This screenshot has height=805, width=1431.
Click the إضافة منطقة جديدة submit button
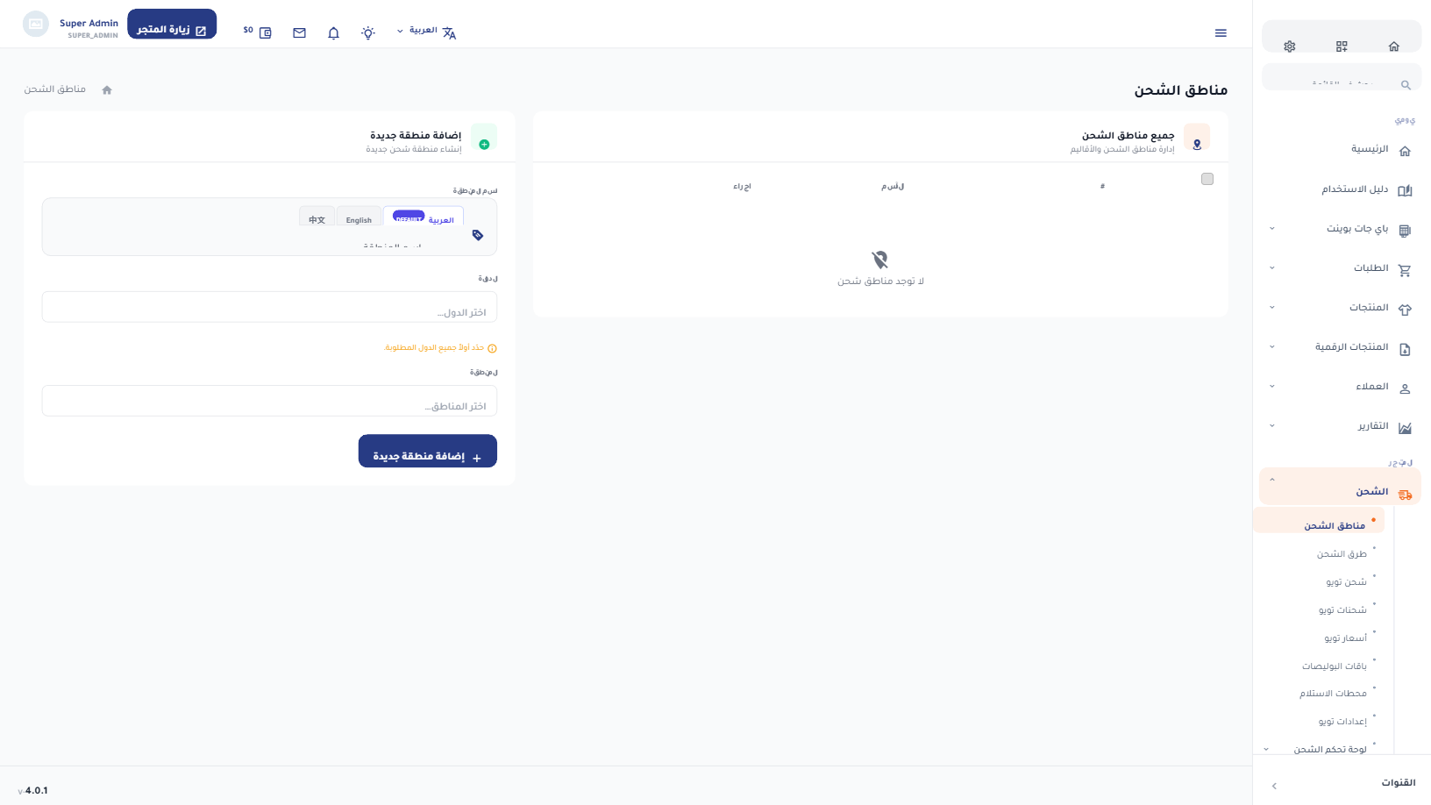point(428,452)
